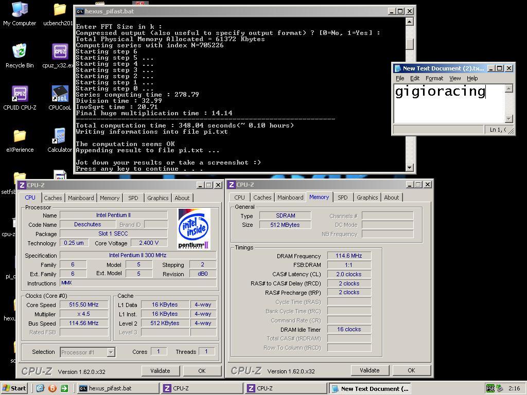527x395 pixels.
Task: Open Notepad Format menu
Action: [434, 78]
